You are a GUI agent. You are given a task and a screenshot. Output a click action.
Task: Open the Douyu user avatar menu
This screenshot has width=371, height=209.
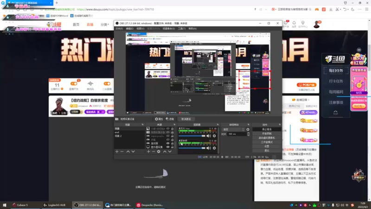(317, 24)
